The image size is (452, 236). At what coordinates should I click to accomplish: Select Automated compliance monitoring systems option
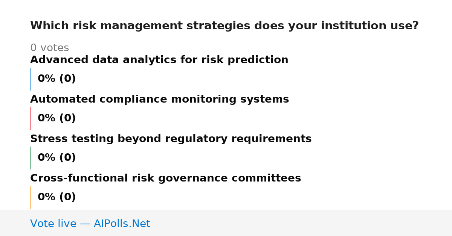[x=160, y=100]
